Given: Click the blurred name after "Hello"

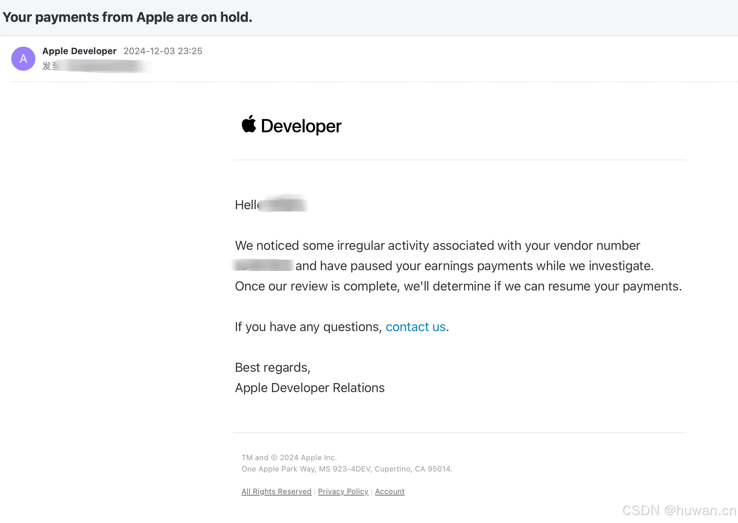Looking at the screenshot, I should (x=284, y=205).
